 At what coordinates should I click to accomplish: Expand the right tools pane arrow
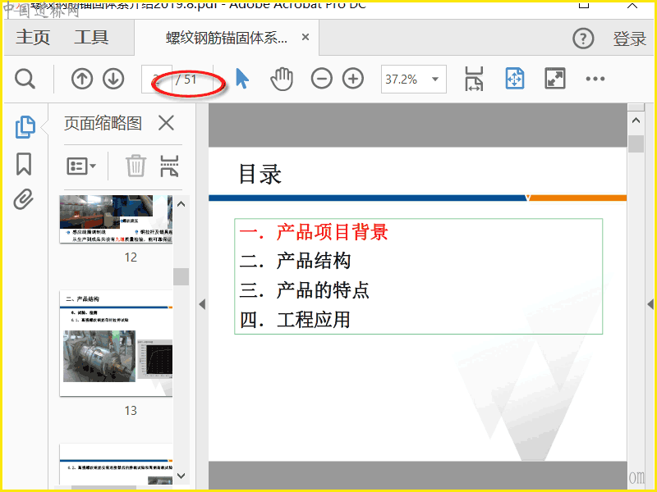(650, 304)
